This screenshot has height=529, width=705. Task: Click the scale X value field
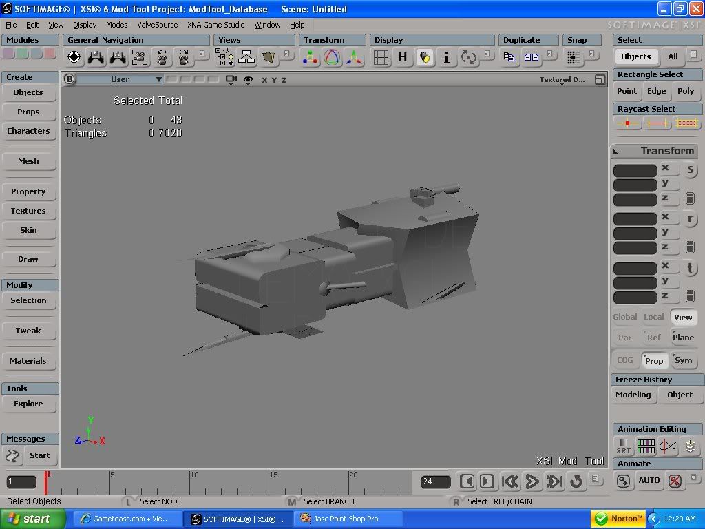635,171
